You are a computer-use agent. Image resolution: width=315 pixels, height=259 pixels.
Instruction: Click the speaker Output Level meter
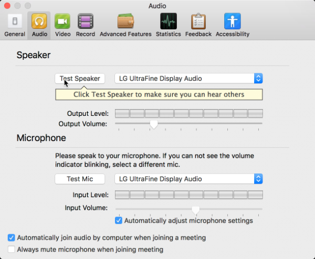click(188, 113)
